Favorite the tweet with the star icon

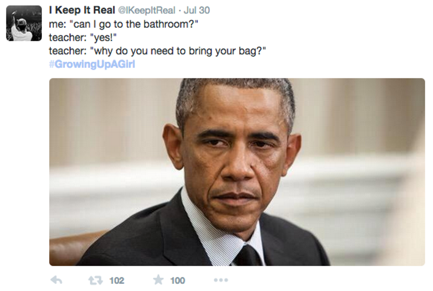pos(159,280)
